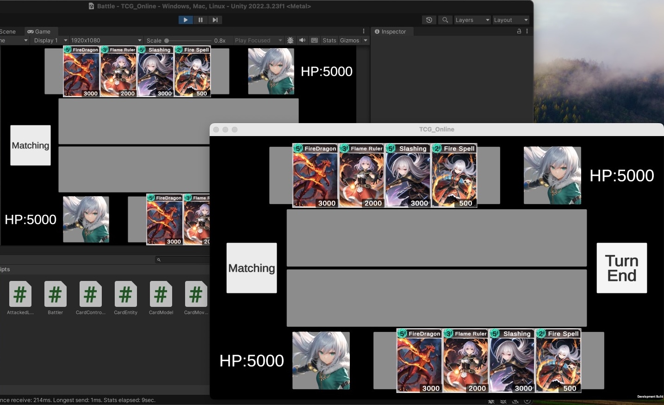The height and width of the screenshot is (405, 664).
Task: Click the shortcuts keyboard icon in Game view
Action: (315, 40)
